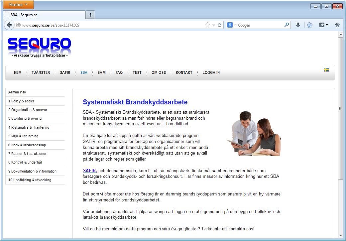Open 1 Policy & regler
The image size is (346, 241).
35,101
